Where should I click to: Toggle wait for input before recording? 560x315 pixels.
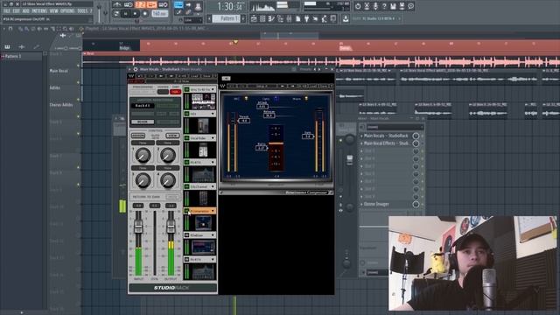tap(129, 4)
